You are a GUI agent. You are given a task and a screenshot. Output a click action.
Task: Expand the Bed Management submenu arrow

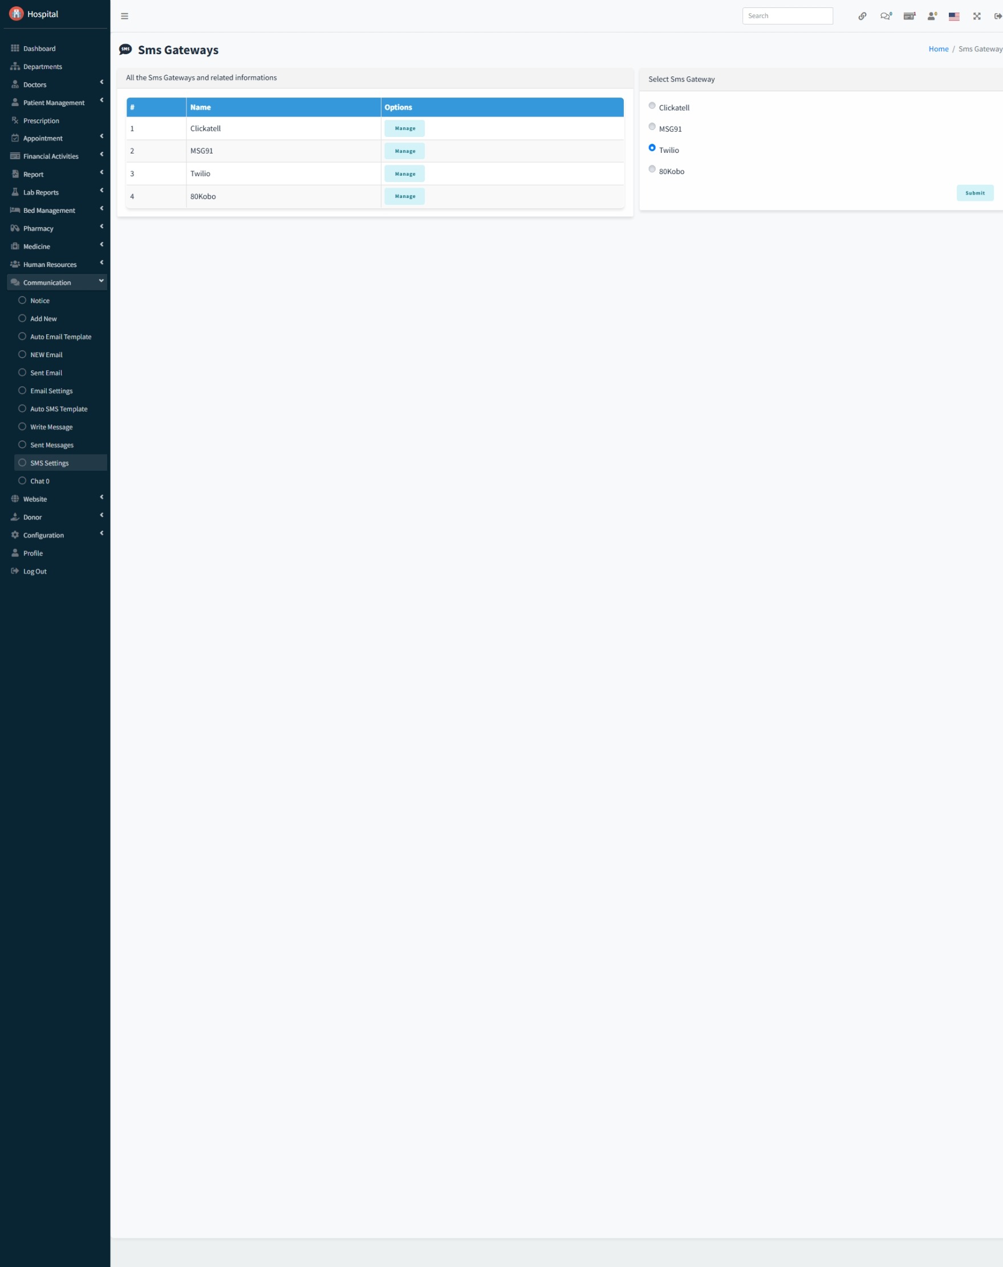coord(101,209)
